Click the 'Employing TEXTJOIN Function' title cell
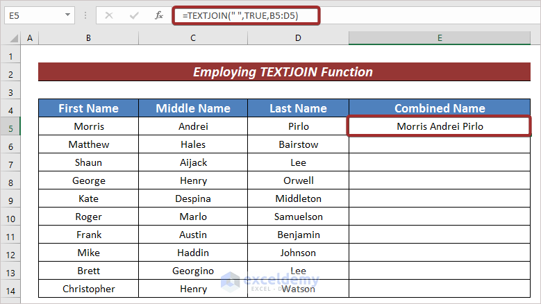 coord(284,71)
